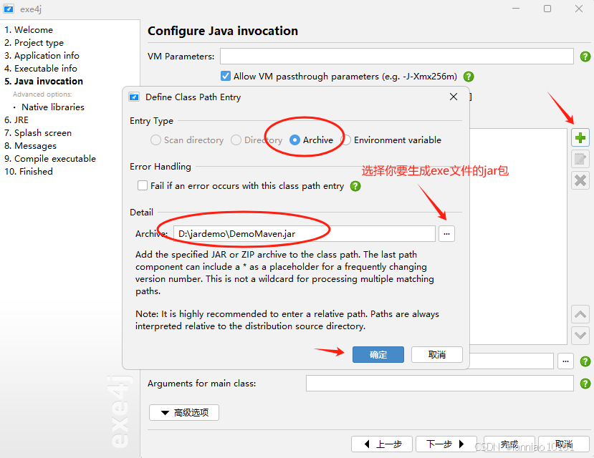Click the 上一步 previous step button
594x458 pixels.
coord(382,444)
